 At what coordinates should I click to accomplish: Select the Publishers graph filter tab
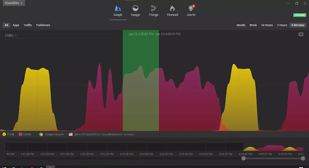(43, 25)
